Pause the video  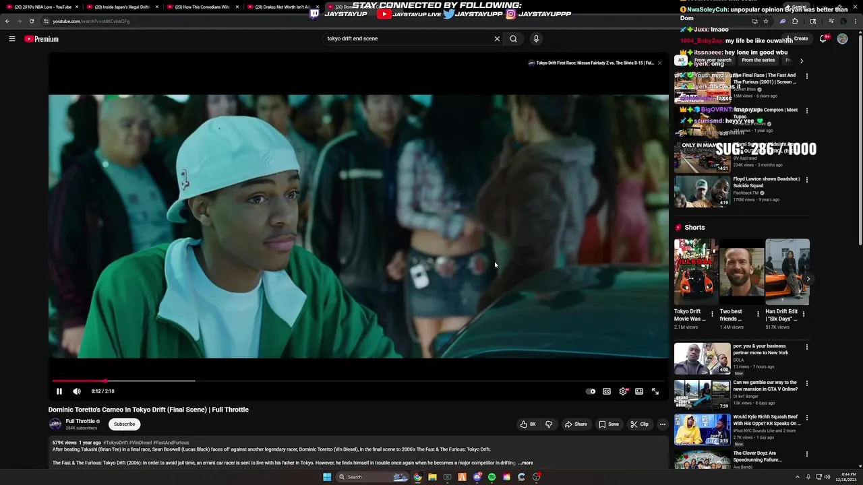point(59,391)
